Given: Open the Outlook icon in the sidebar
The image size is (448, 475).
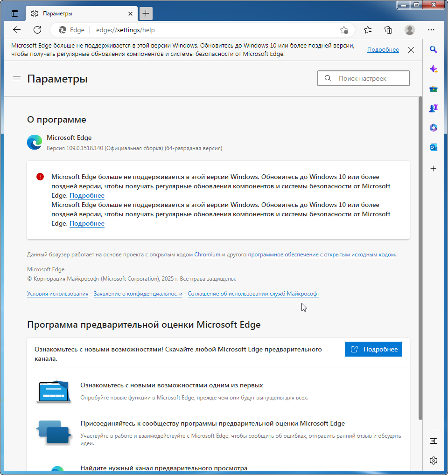Looking at the screenshot, I should [x=433, y=147].
